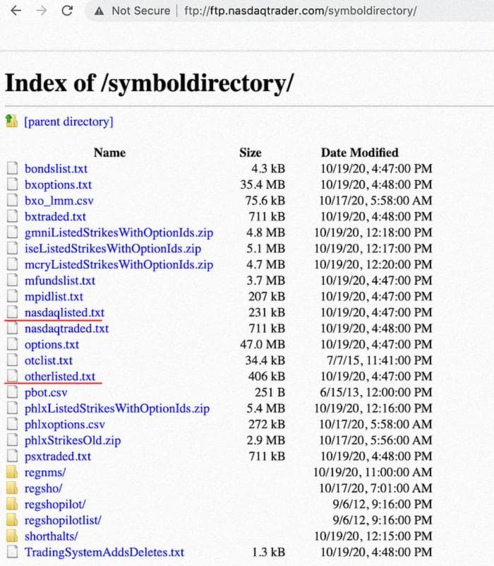This screenshot has height=566, width=494.
Task: Click the file icon beside bxtraded.txt
Action: [x=12, y=216]
